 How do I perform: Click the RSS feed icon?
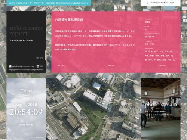pyautogui.click(x=38, y=66)
